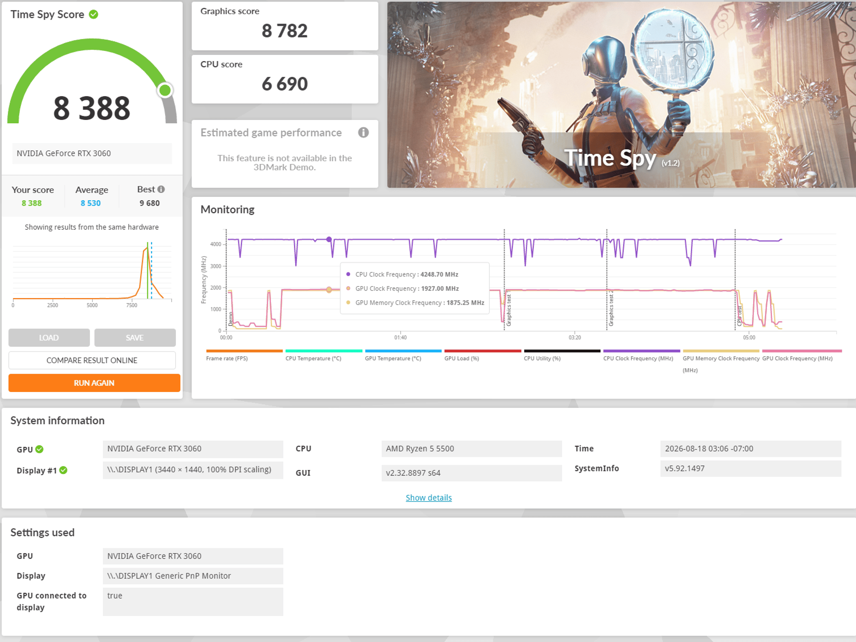Click Your score value 8 388

tap(32, 203)
